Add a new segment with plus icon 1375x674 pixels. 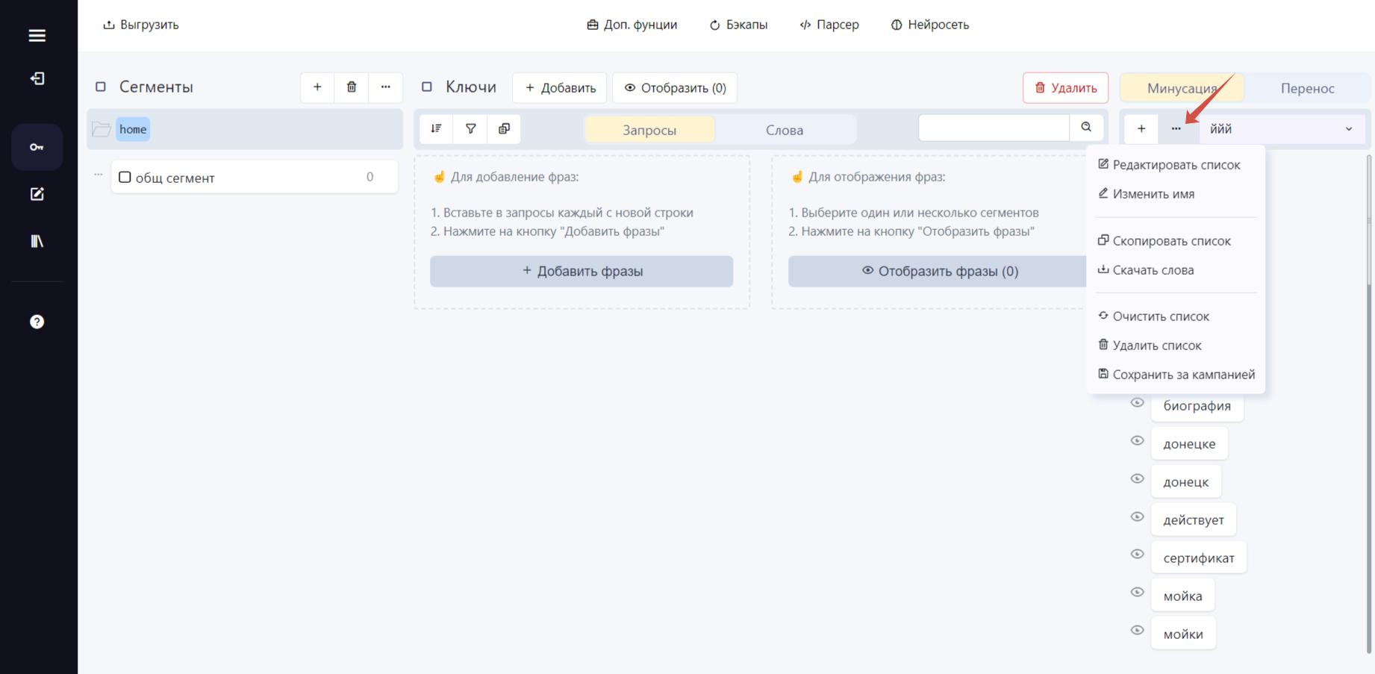(317, 87)
